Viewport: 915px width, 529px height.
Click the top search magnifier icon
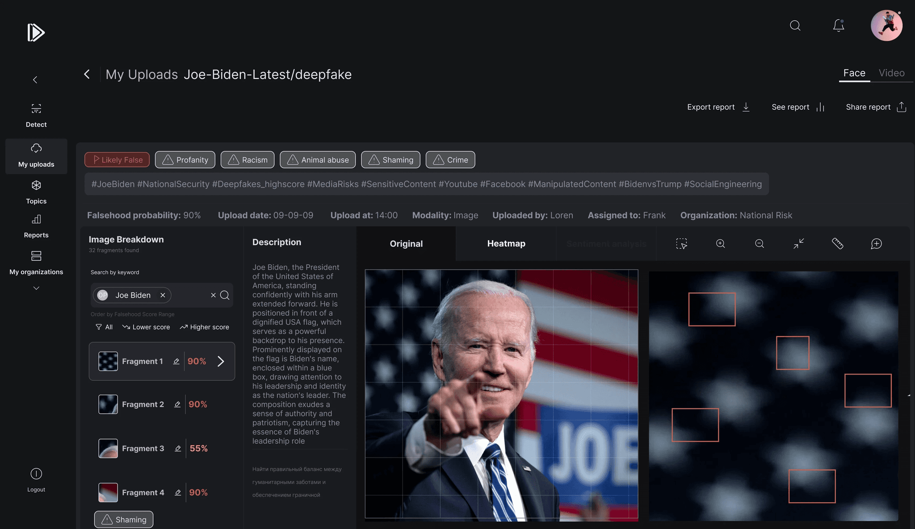[x=795, y=25]
